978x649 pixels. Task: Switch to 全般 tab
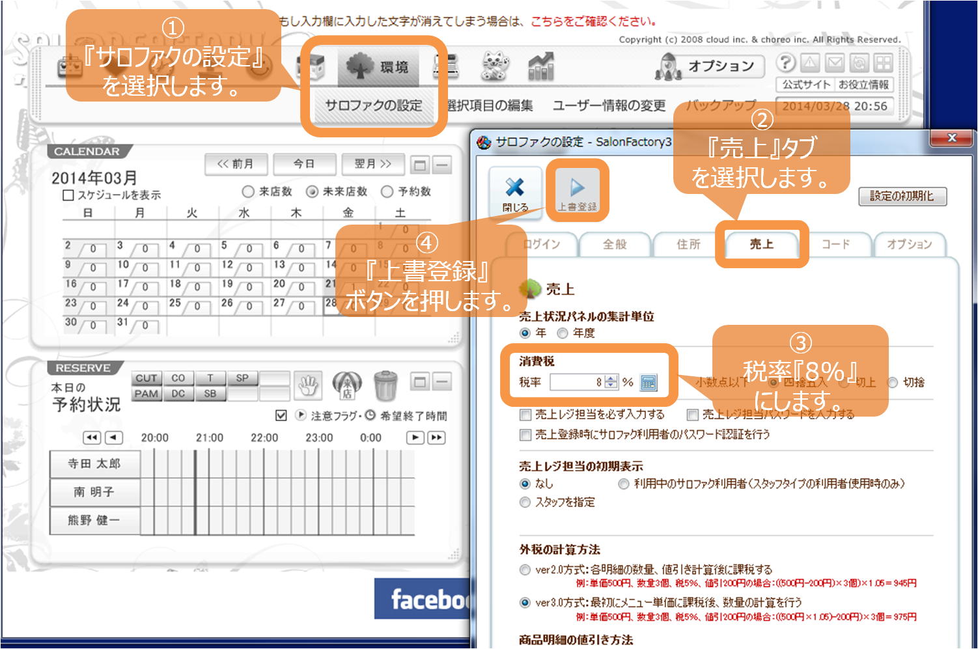614,244
